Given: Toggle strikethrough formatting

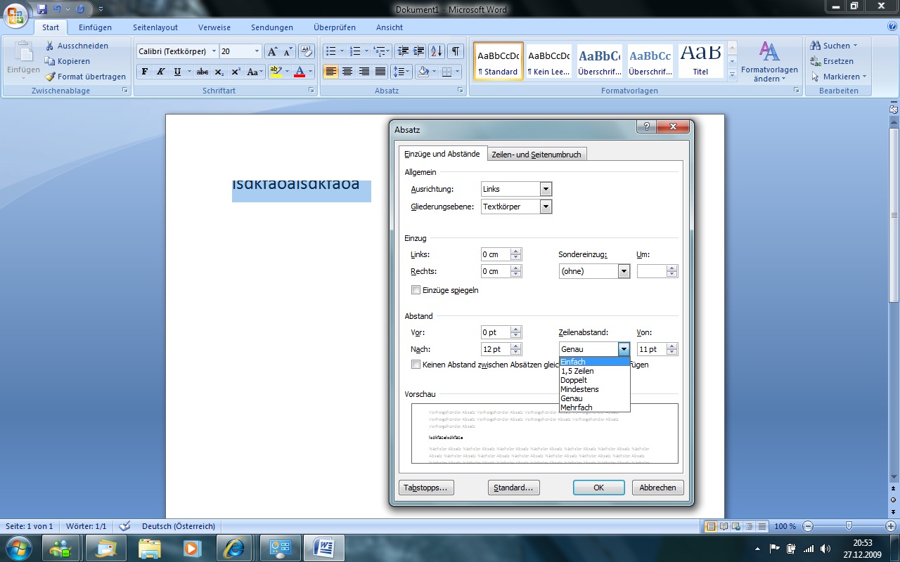Looking at the screenshot, I should [x=202, y=72].
